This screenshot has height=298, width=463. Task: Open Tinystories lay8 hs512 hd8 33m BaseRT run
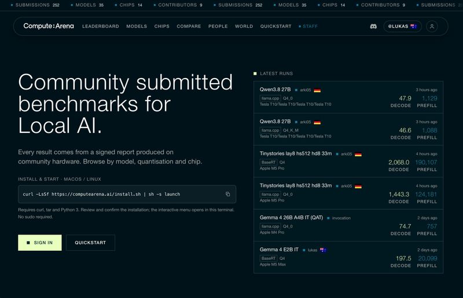click(348, 161)
